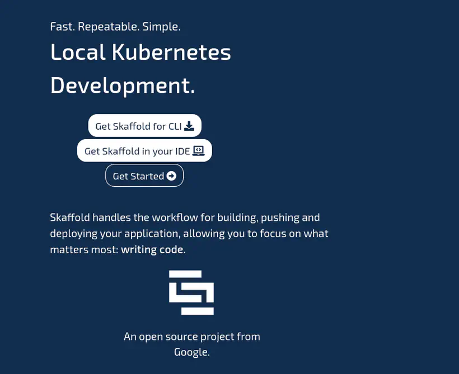Click the word 'Fast.' in the tagline

62,26
